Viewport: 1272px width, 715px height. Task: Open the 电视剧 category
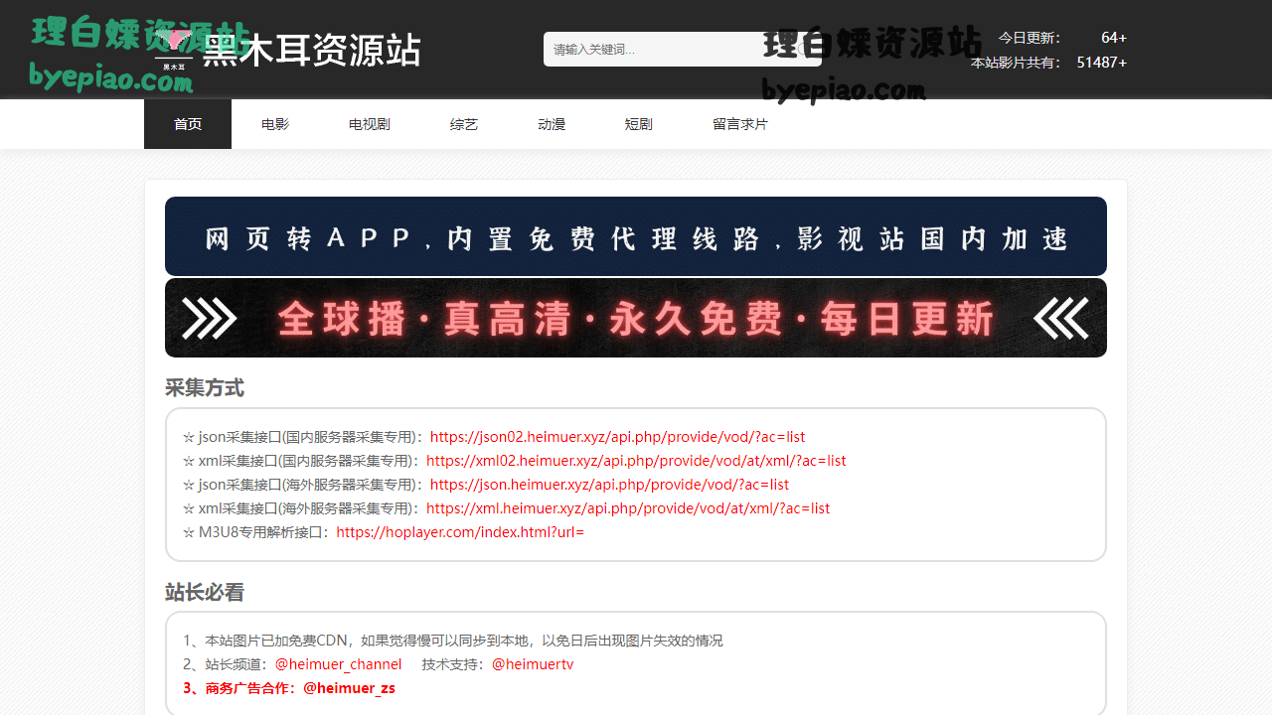[x=370, y=124]
